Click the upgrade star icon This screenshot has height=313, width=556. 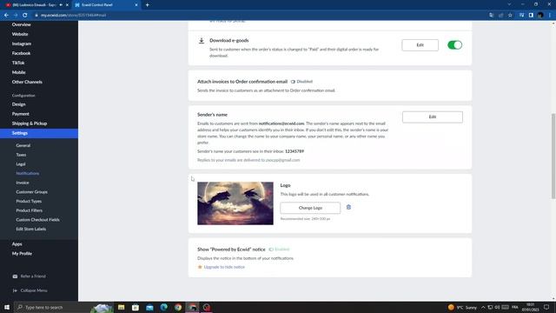pyautogui.click(x=200, y=267)
